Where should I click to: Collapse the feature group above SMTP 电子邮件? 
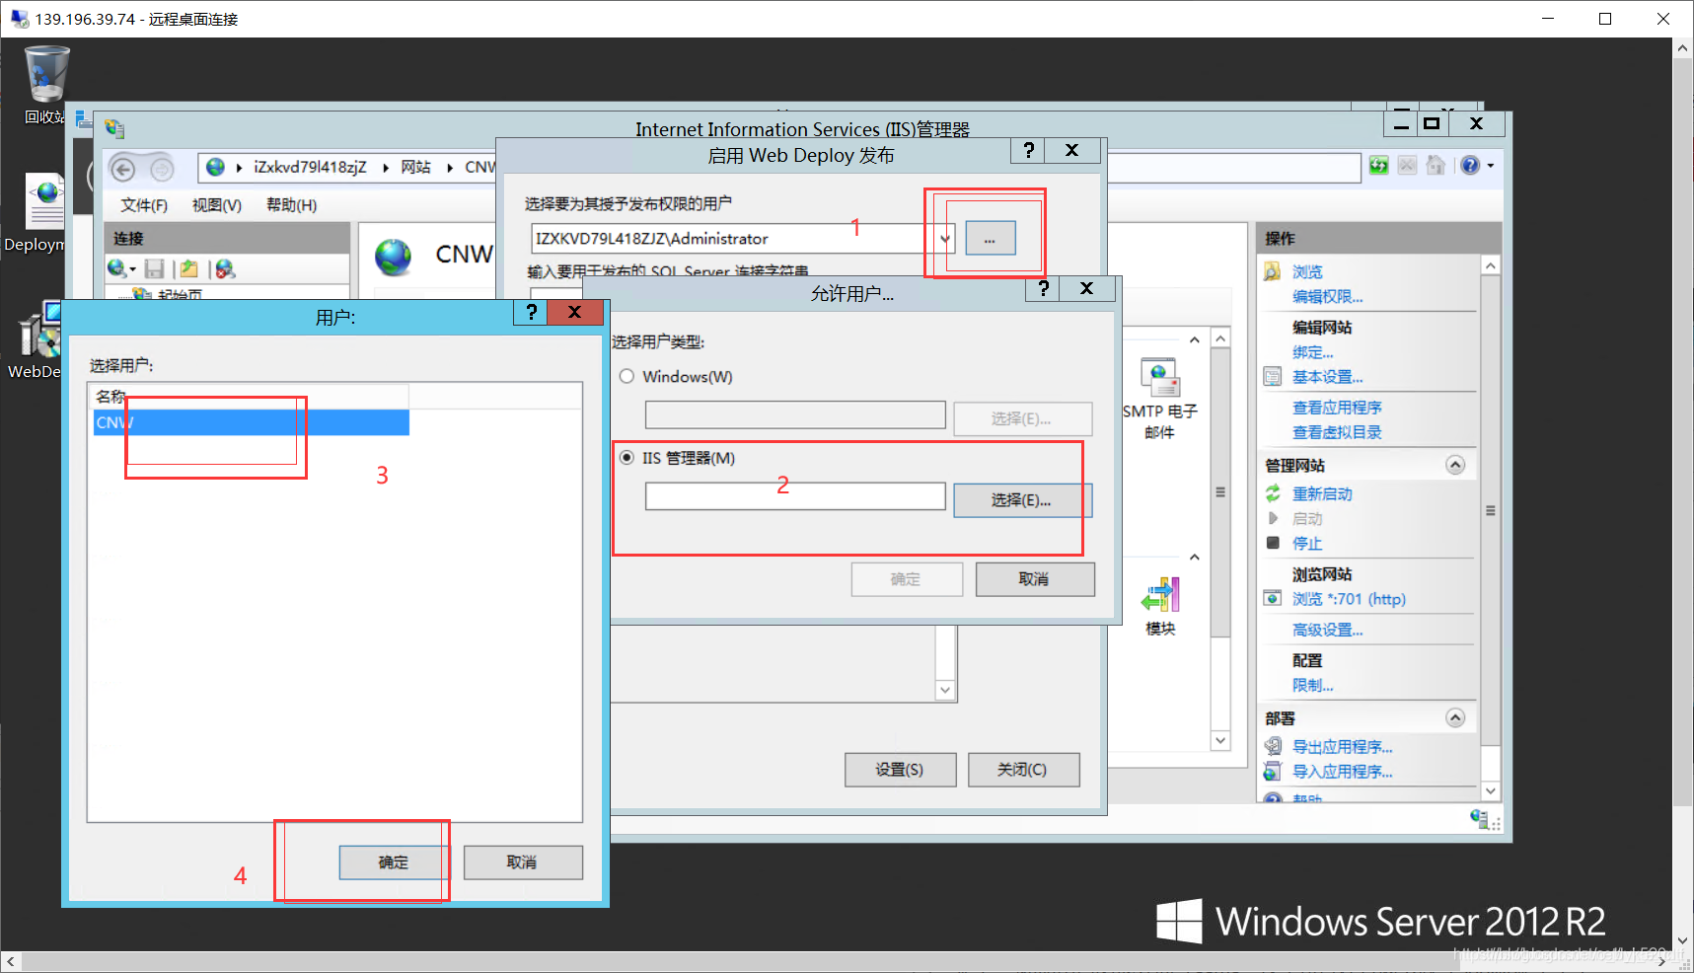[1195, 340]
